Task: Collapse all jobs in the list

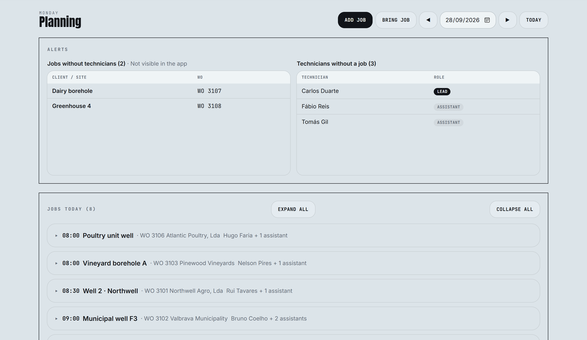Action: tap(515, 209)
